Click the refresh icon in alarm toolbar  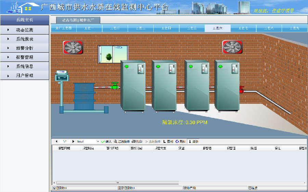click(177, 141)
